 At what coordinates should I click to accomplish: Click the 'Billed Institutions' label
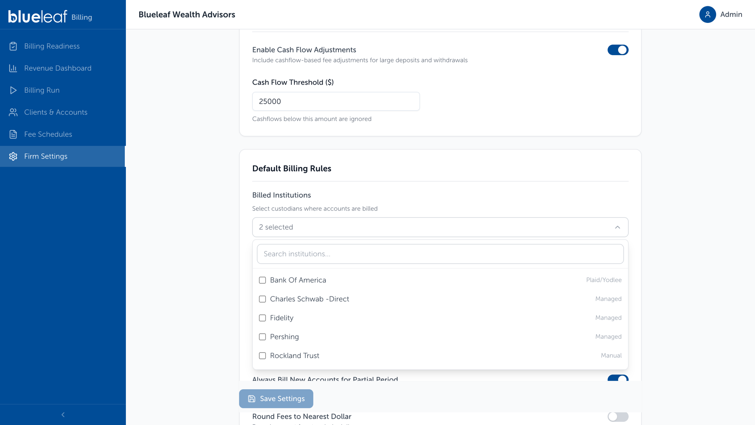click(282, 195)
